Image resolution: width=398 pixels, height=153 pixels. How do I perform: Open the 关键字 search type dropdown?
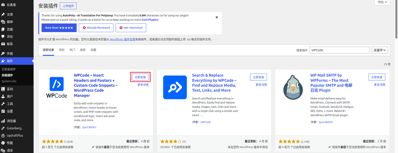point(380,50)
